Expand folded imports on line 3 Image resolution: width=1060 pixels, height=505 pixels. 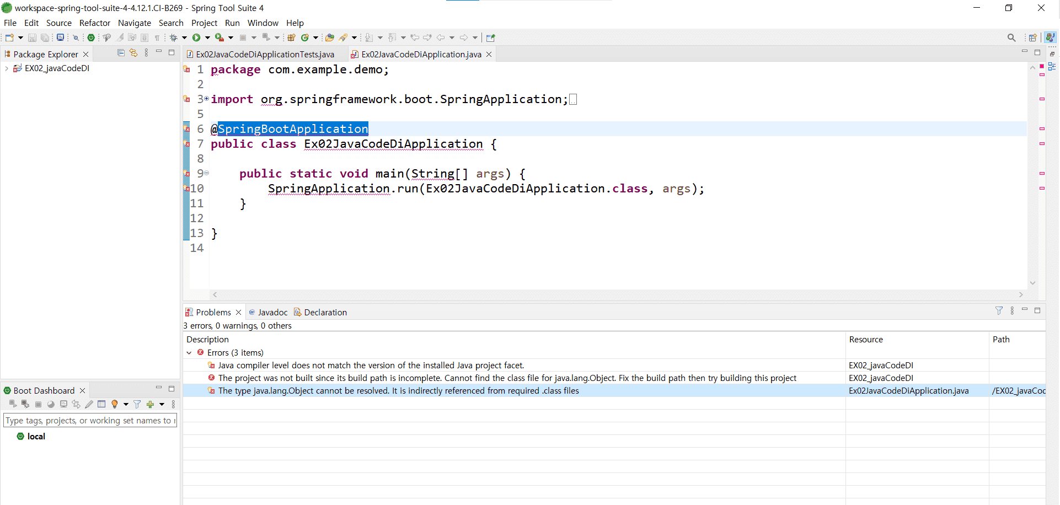pos(207,99)
